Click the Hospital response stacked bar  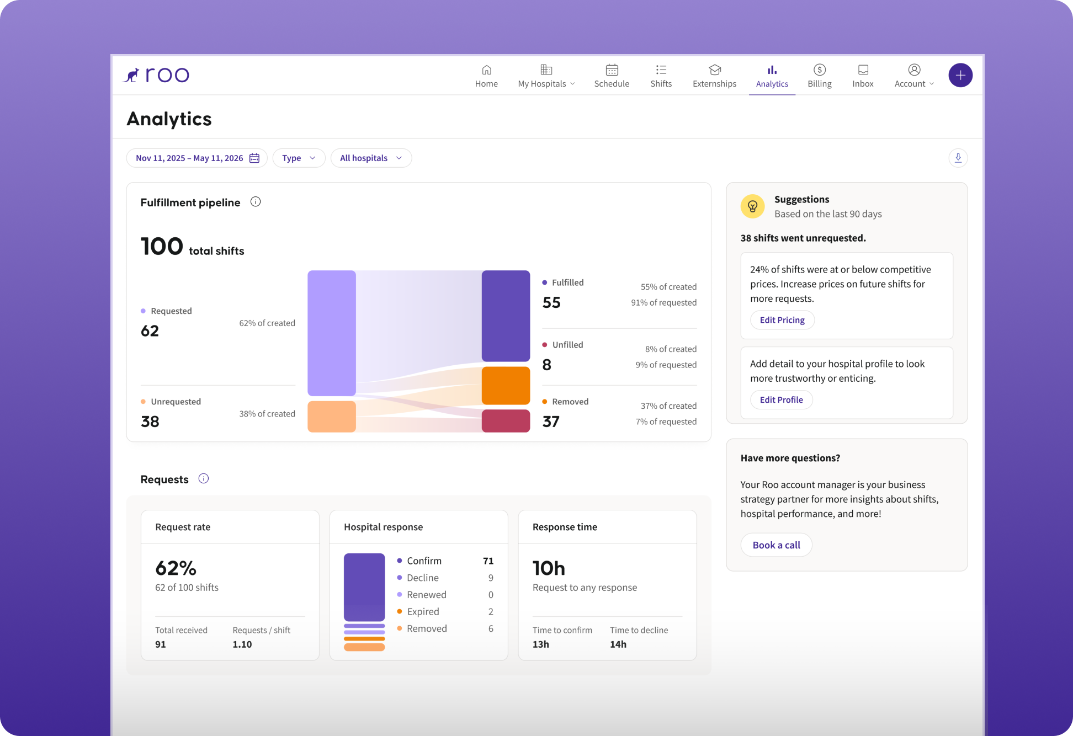tap(364, 602)
